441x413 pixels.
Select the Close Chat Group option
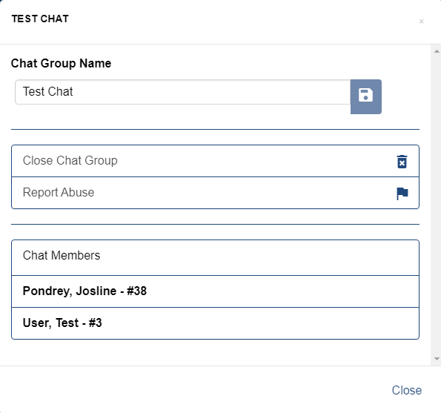point(215,161)
